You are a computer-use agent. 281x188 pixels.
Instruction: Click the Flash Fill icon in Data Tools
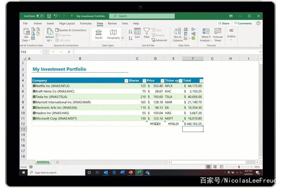[x=186, y=29]
